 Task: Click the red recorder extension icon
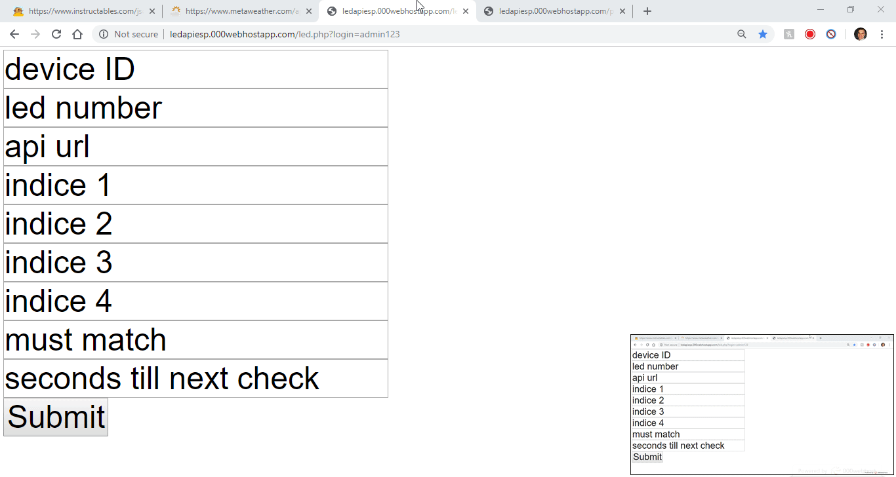click(809, 33)
